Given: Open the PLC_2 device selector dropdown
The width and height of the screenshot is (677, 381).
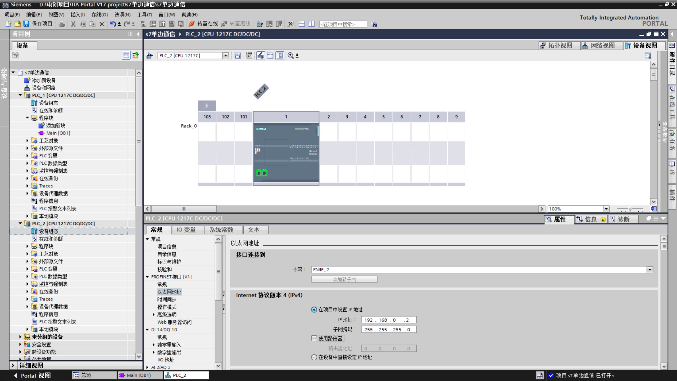Looking at the screenshot, I should 225,55.
